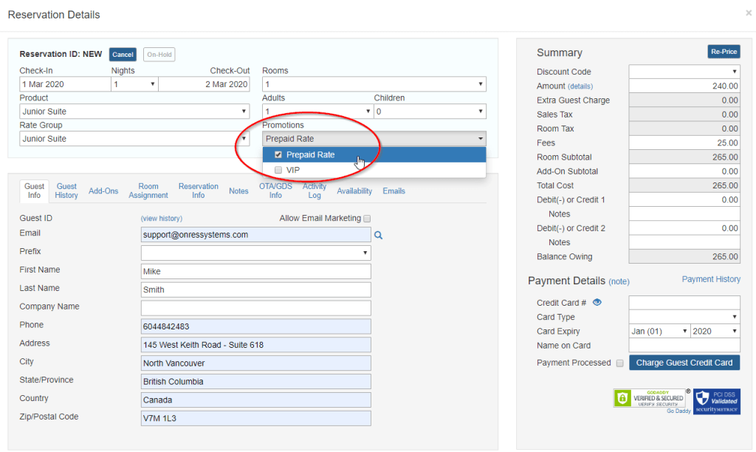756x452 pixels.
Task: Click Charge Guest Credit Card
Action: click(684, 363)
